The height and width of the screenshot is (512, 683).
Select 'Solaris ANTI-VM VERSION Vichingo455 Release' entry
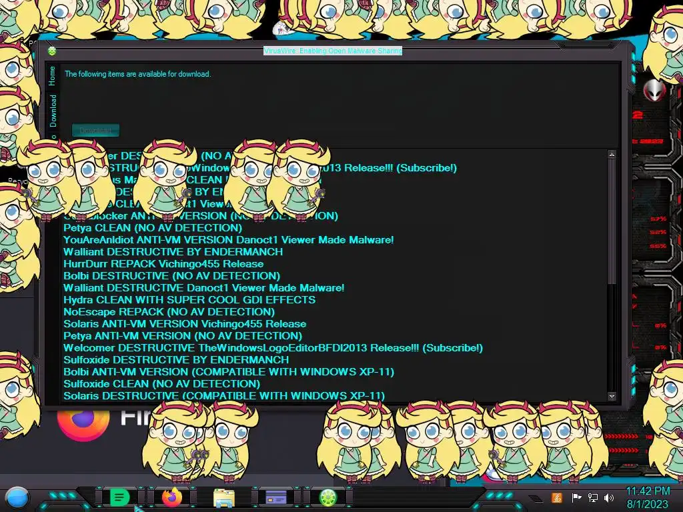point(185,324)
